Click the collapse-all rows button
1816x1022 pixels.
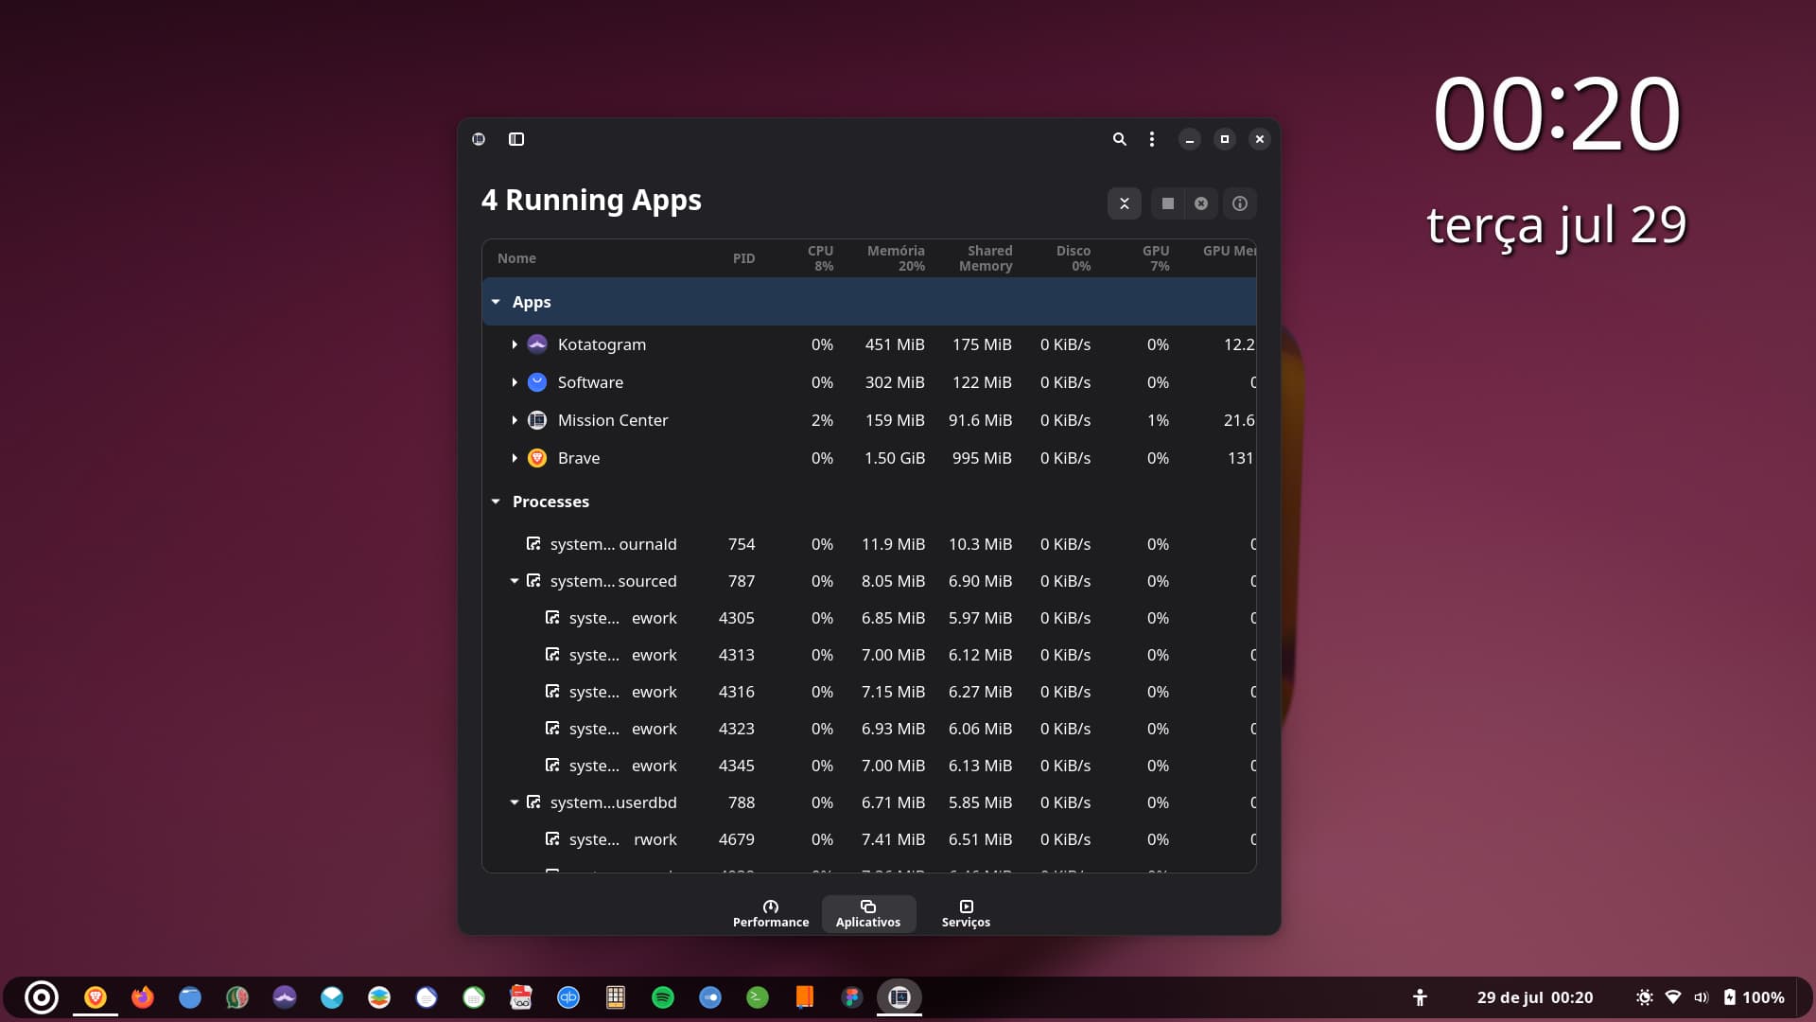pos(1124,203)
